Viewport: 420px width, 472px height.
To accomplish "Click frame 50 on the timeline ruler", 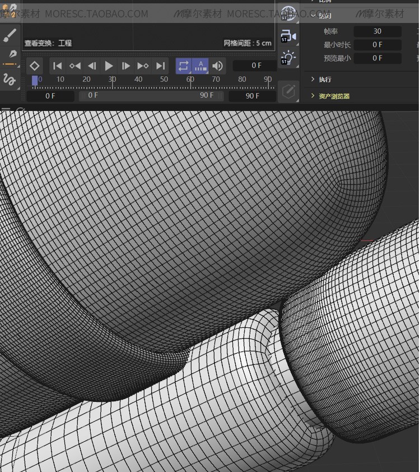I will tap(164, 80).
